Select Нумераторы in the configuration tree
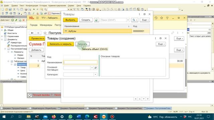The image size is (214, 120). [x=16, y=43]
